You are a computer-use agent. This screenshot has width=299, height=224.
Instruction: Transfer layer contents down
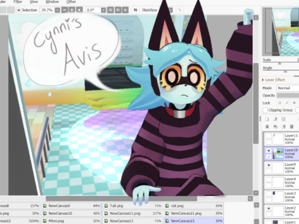point(267,127)
